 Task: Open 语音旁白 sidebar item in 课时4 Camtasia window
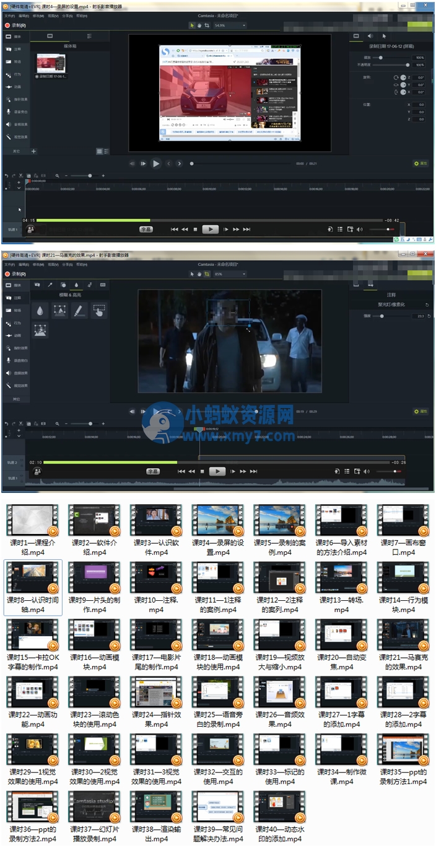click(x=17, y=112)
